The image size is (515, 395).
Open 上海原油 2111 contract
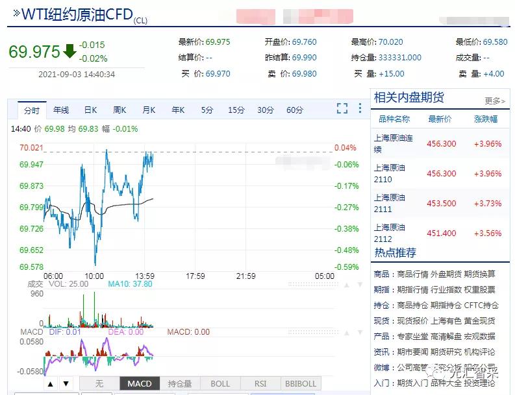click(440, 204)
